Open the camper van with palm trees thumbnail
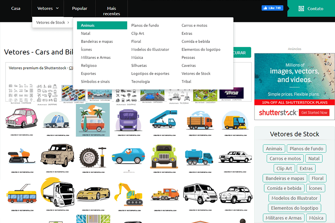 coord(92,120)
